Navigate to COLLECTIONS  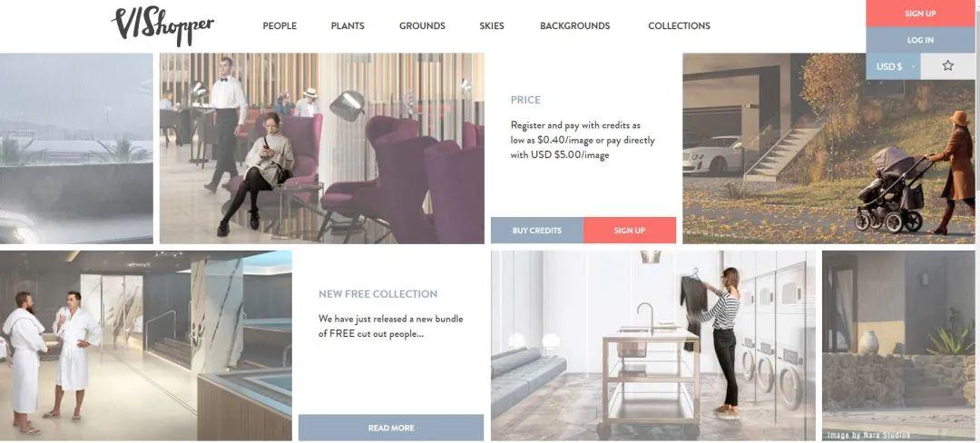(679, 25)
